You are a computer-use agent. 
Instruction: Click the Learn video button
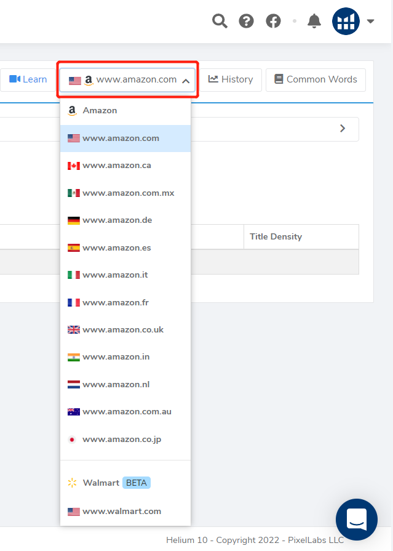(x=28, y=79)
